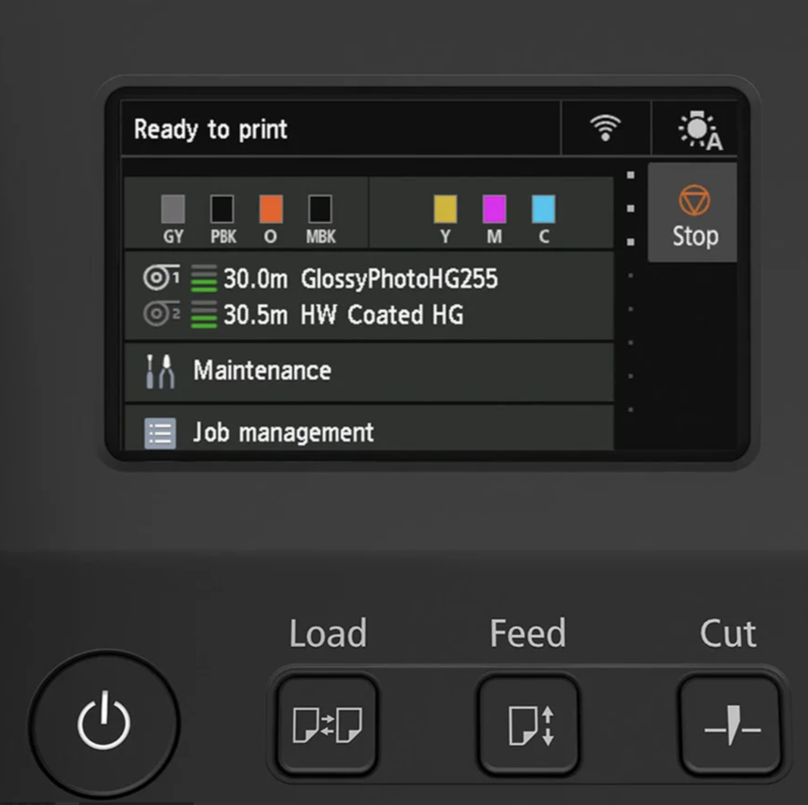Open Job management
The width and height of the screenshot is (808, 805).
(x=369, y=428)
